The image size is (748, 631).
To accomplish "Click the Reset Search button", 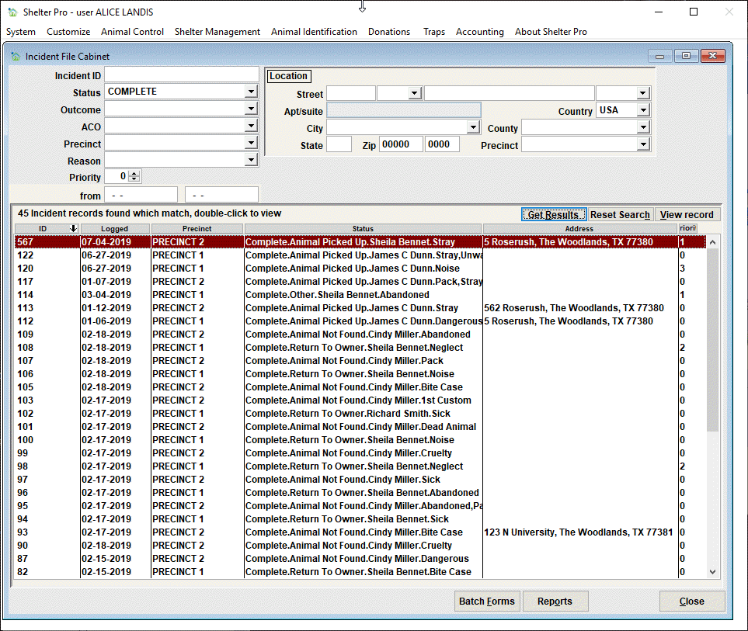I will tap(620, 214).
